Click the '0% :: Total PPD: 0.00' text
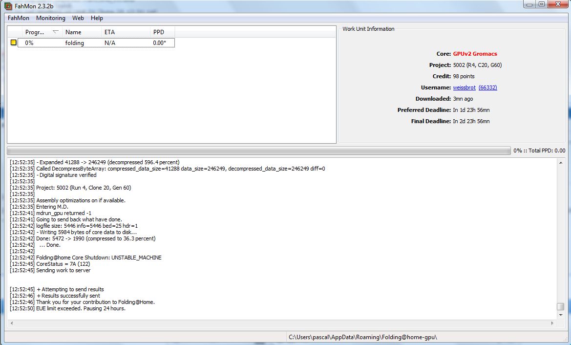 [x=539, y=151]
